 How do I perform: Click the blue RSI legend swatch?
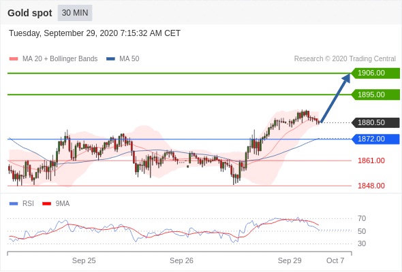14,204
